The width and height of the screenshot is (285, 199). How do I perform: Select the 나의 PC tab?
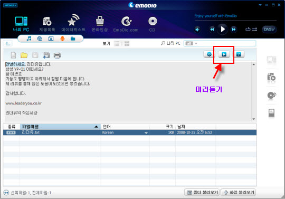pyautogui.click(x=21, y=24)
